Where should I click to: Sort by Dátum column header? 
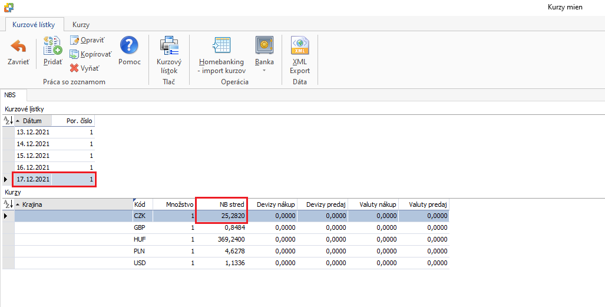coord(33,120)
